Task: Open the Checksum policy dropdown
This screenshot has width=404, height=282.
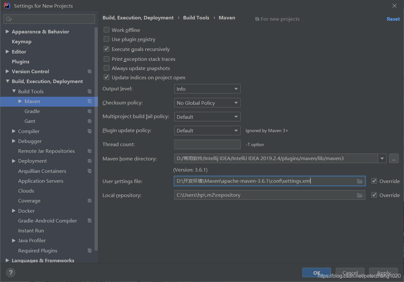Action: coord(207,103)
